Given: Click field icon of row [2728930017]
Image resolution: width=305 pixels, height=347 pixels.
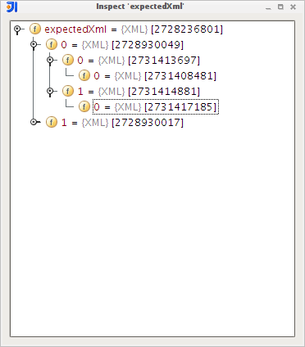Looking at the screenshot, I should point(52,122).
